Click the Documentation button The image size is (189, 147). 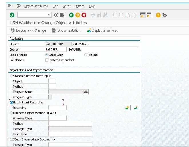click(x=66, y=30)
